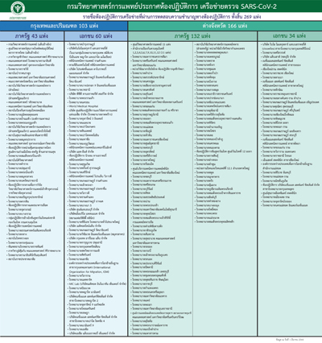
Task: Click the Department of Medical Sciences logo
Action: [18, 9]
